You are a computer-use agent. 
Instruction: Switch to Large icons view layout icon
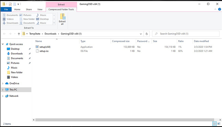point(219,124)
